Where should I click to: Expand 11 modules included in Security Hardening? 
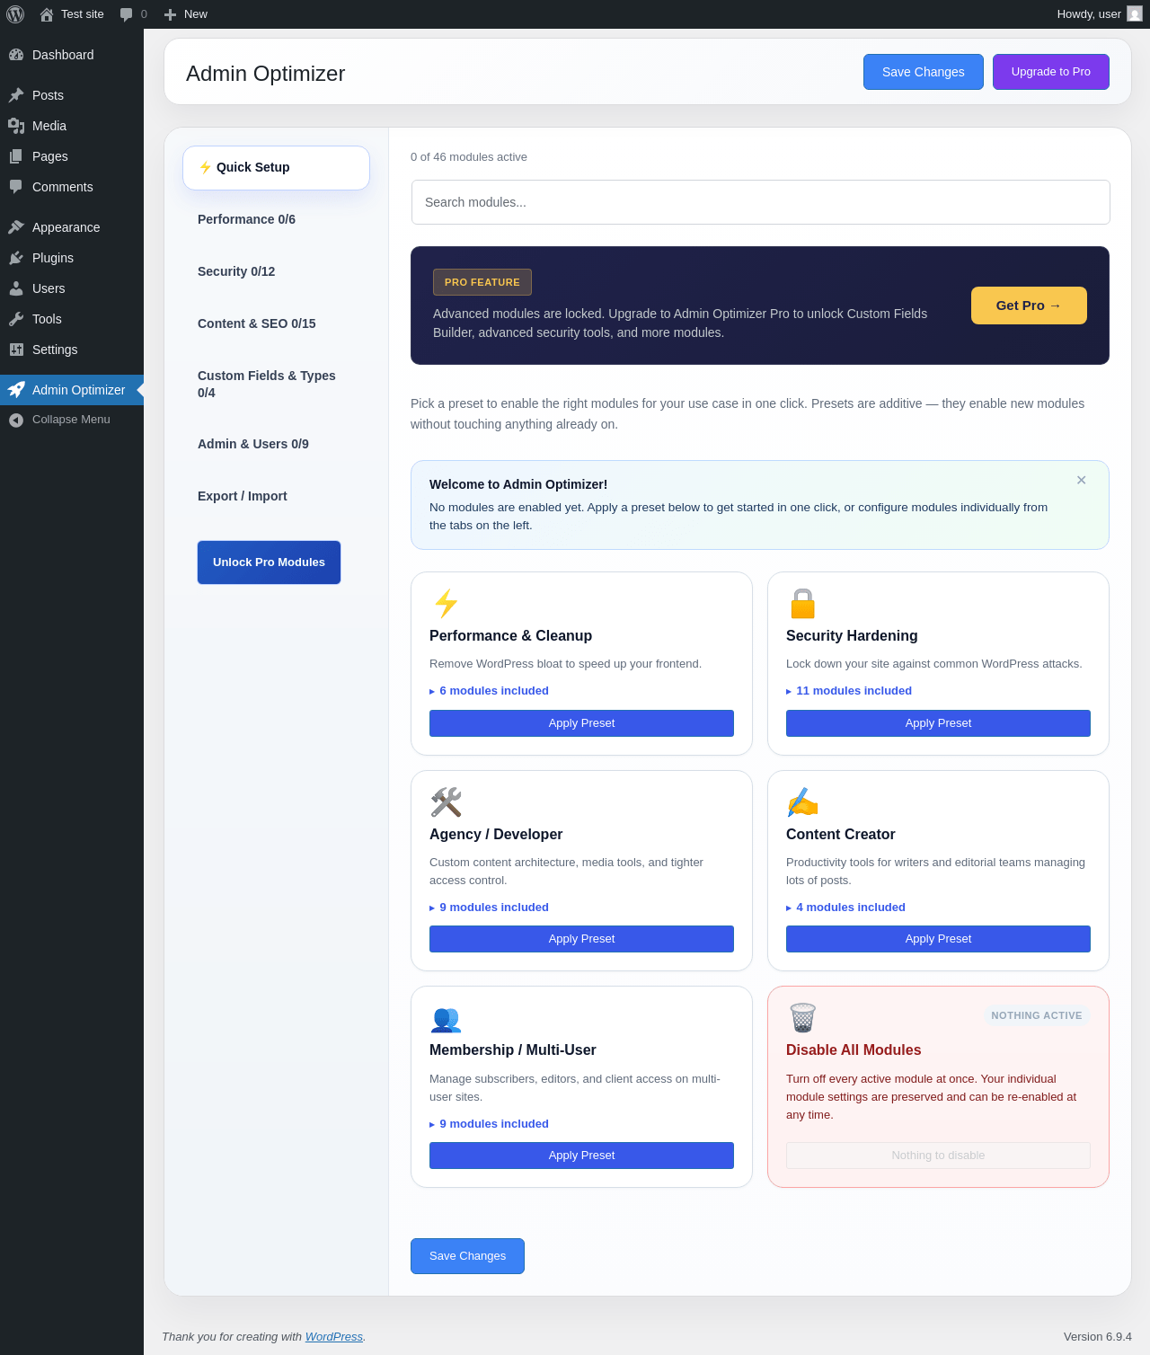[x=849, y=691]
